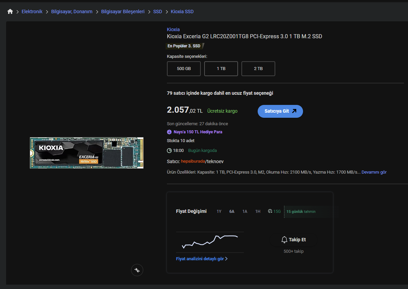The width and height of the screenshot is (408, 289).
Task: Switch price chart to 1H range
Action: pos(258,212)
